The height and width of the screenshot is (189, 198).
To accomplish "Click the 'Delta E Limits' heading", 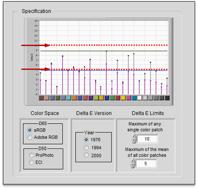I will point(148,113).
